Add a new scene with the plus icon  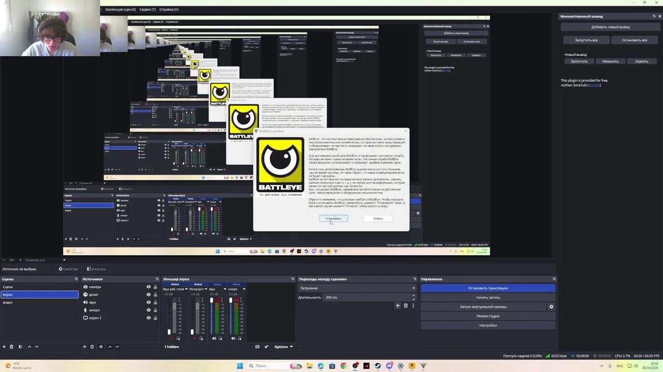[4, 347]
